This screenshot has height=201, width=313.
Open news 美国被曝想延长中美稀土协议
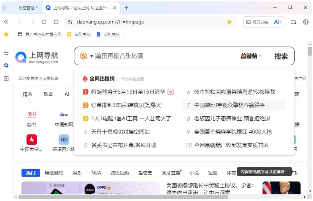click(210, 189)
